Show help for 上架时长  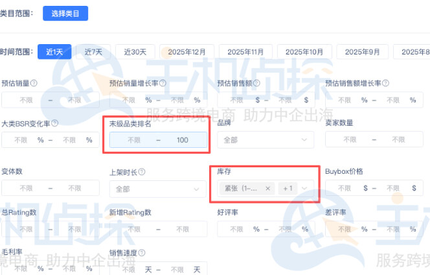click(x=142, y=172)
